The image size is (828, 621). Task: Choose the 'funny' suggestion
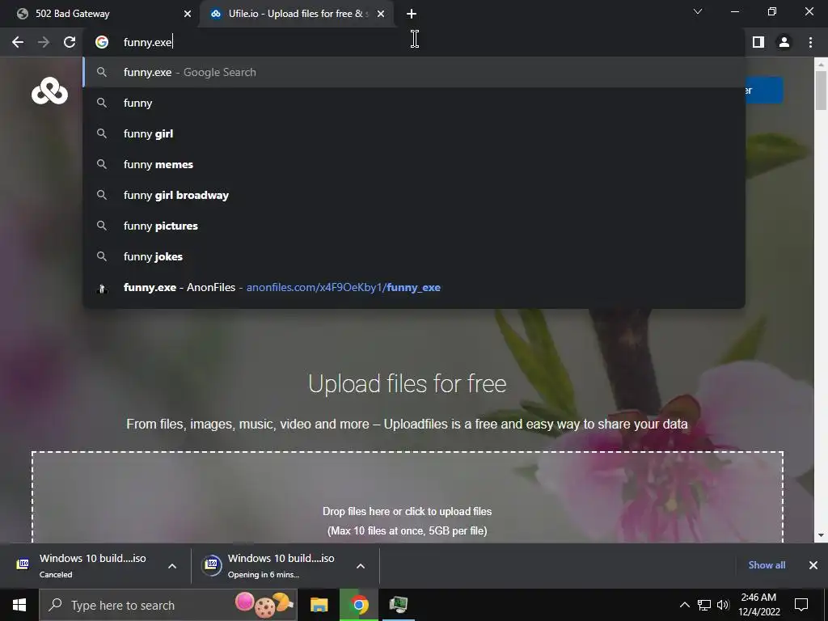coord(415,103)
